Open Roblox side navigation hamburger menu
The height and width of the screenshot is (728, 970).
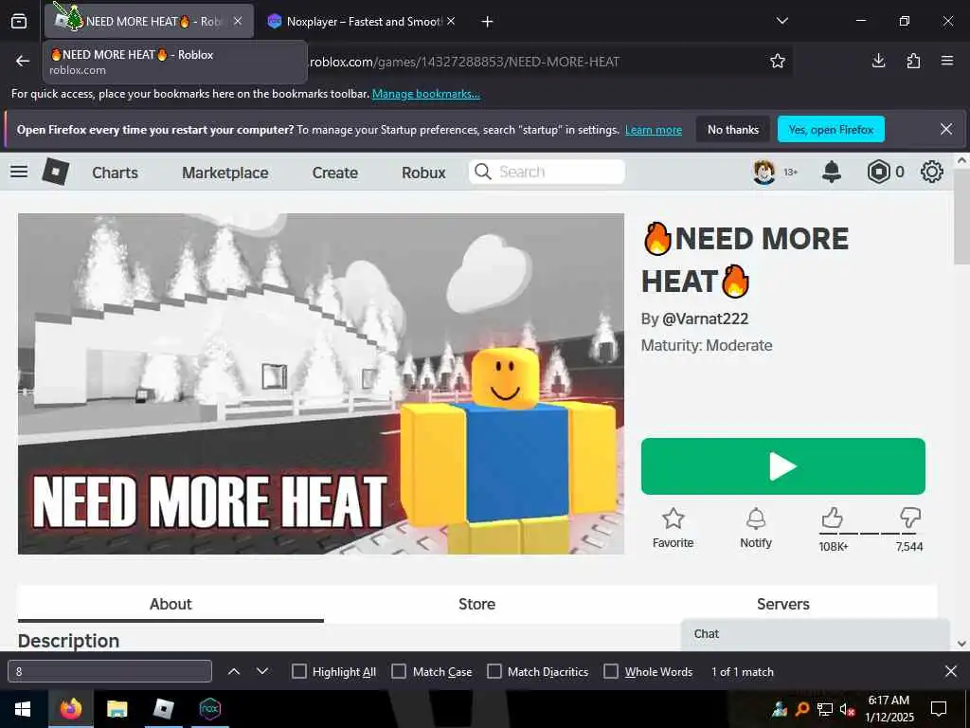(x=19, y=172)
